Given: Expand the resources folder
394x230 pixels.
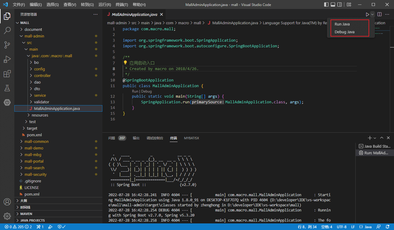Looking at the screenshot, I should click(58, 115).
